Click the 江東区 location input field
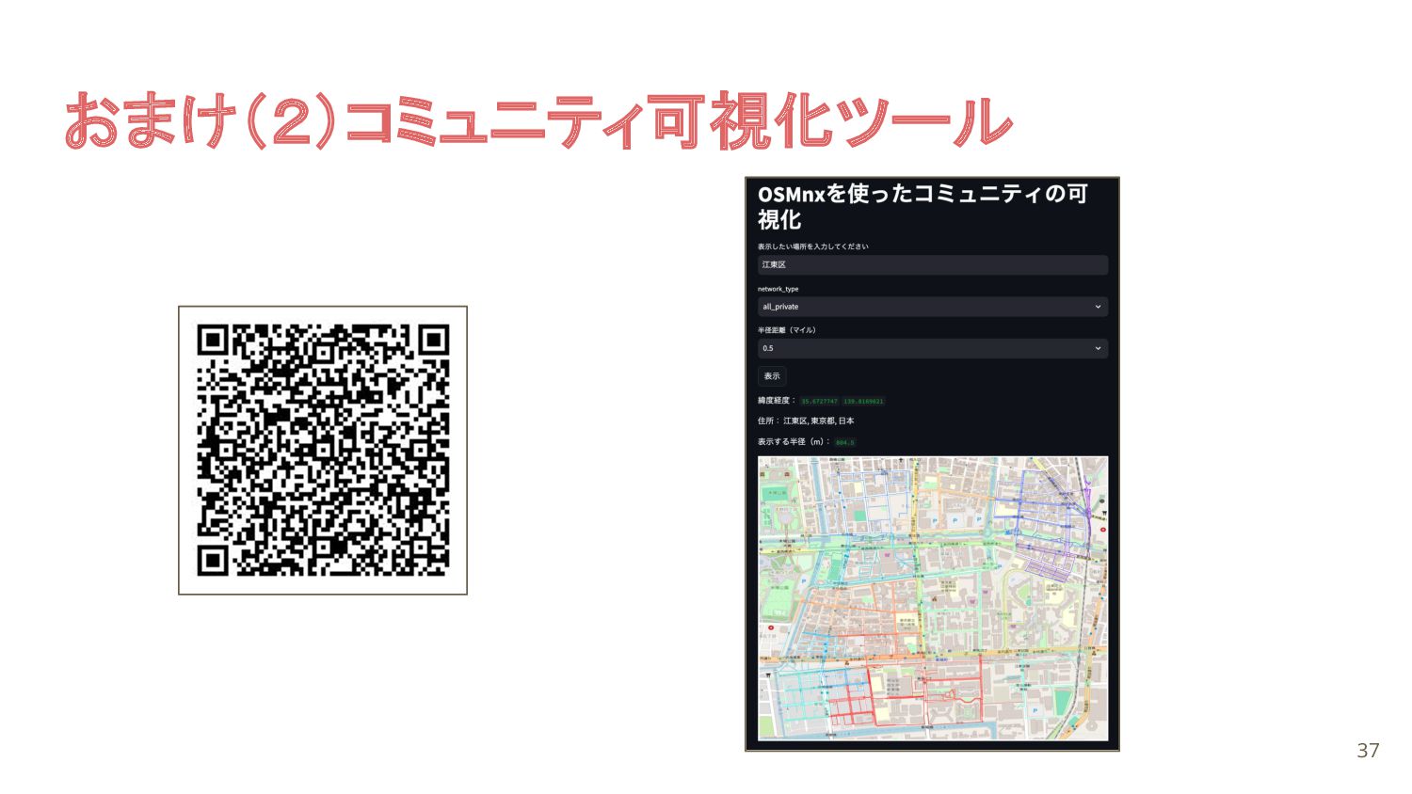 pyautogui.click(x=932, y=265)
